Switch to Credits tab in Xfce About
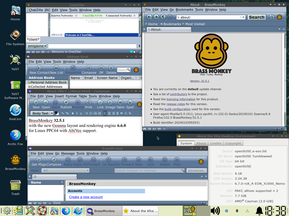The image size is (289, 216). point(216,143)
